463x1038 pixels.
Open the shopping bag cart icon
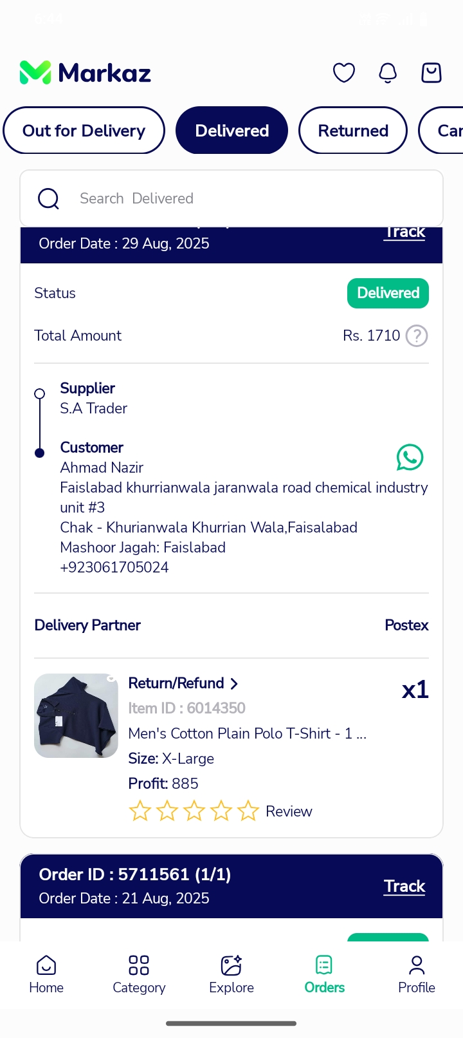tap(431, 73)
